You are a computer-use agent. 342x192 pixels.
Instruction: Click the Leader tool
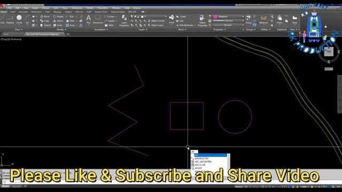110,21
